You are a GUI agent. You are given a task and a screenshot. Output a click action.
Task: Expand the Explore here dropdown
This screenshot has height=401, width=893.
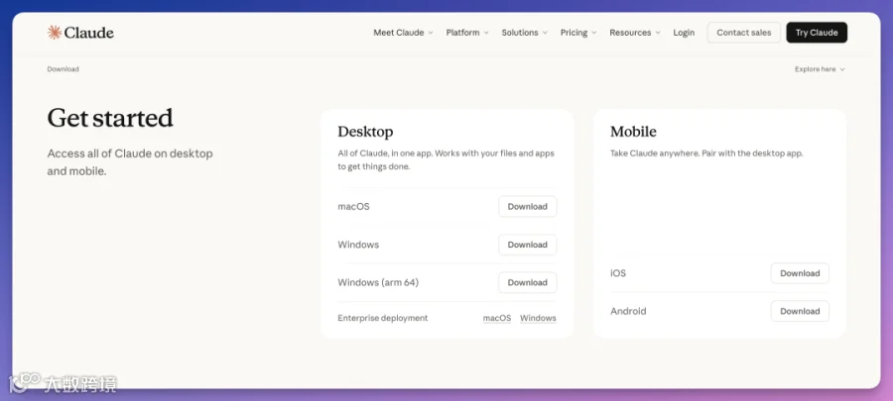[820, 69]
